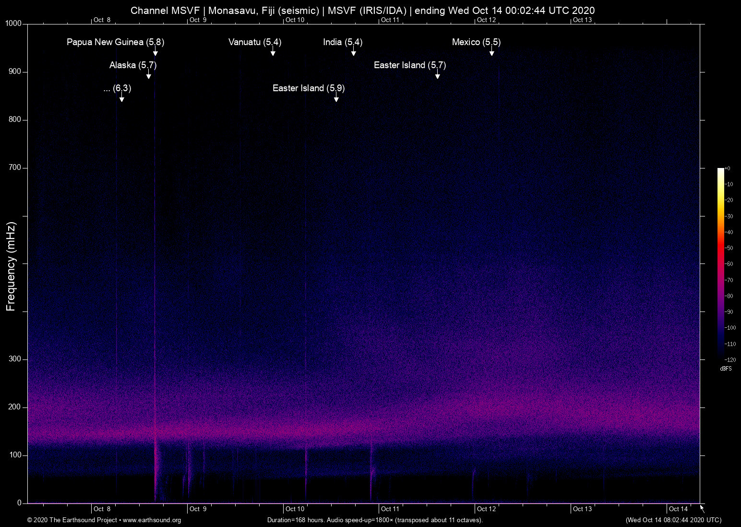Image resolution: width=741 pixels, height=527 pixels.
Task: Select the arrow marker below Mexico (5.5)
Action: [x=491, y=53]
